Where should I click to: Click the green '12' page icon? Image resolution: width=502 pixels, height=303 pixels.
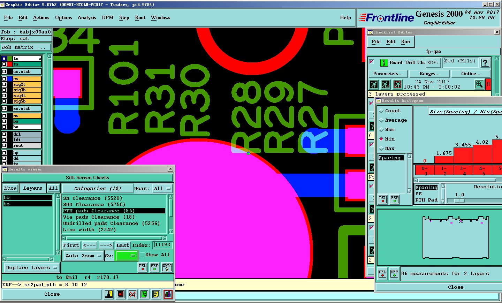pyautogui.click(x=144, y=294)
